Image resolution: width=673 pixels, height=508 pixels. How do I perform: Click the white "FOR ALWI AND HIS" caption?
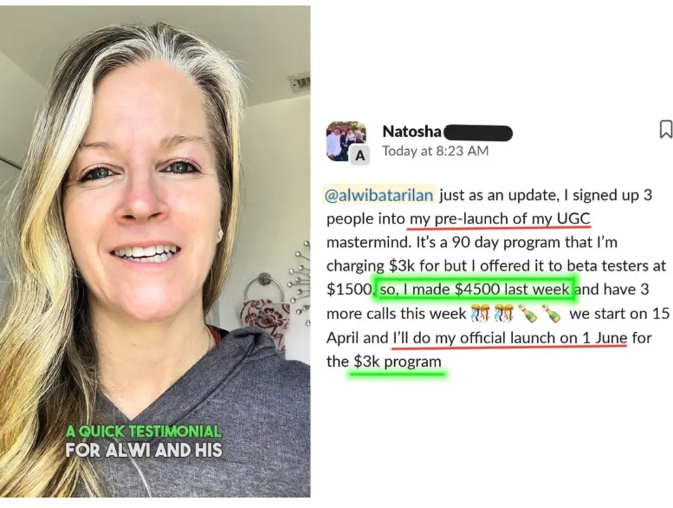(x=144, y=450)
